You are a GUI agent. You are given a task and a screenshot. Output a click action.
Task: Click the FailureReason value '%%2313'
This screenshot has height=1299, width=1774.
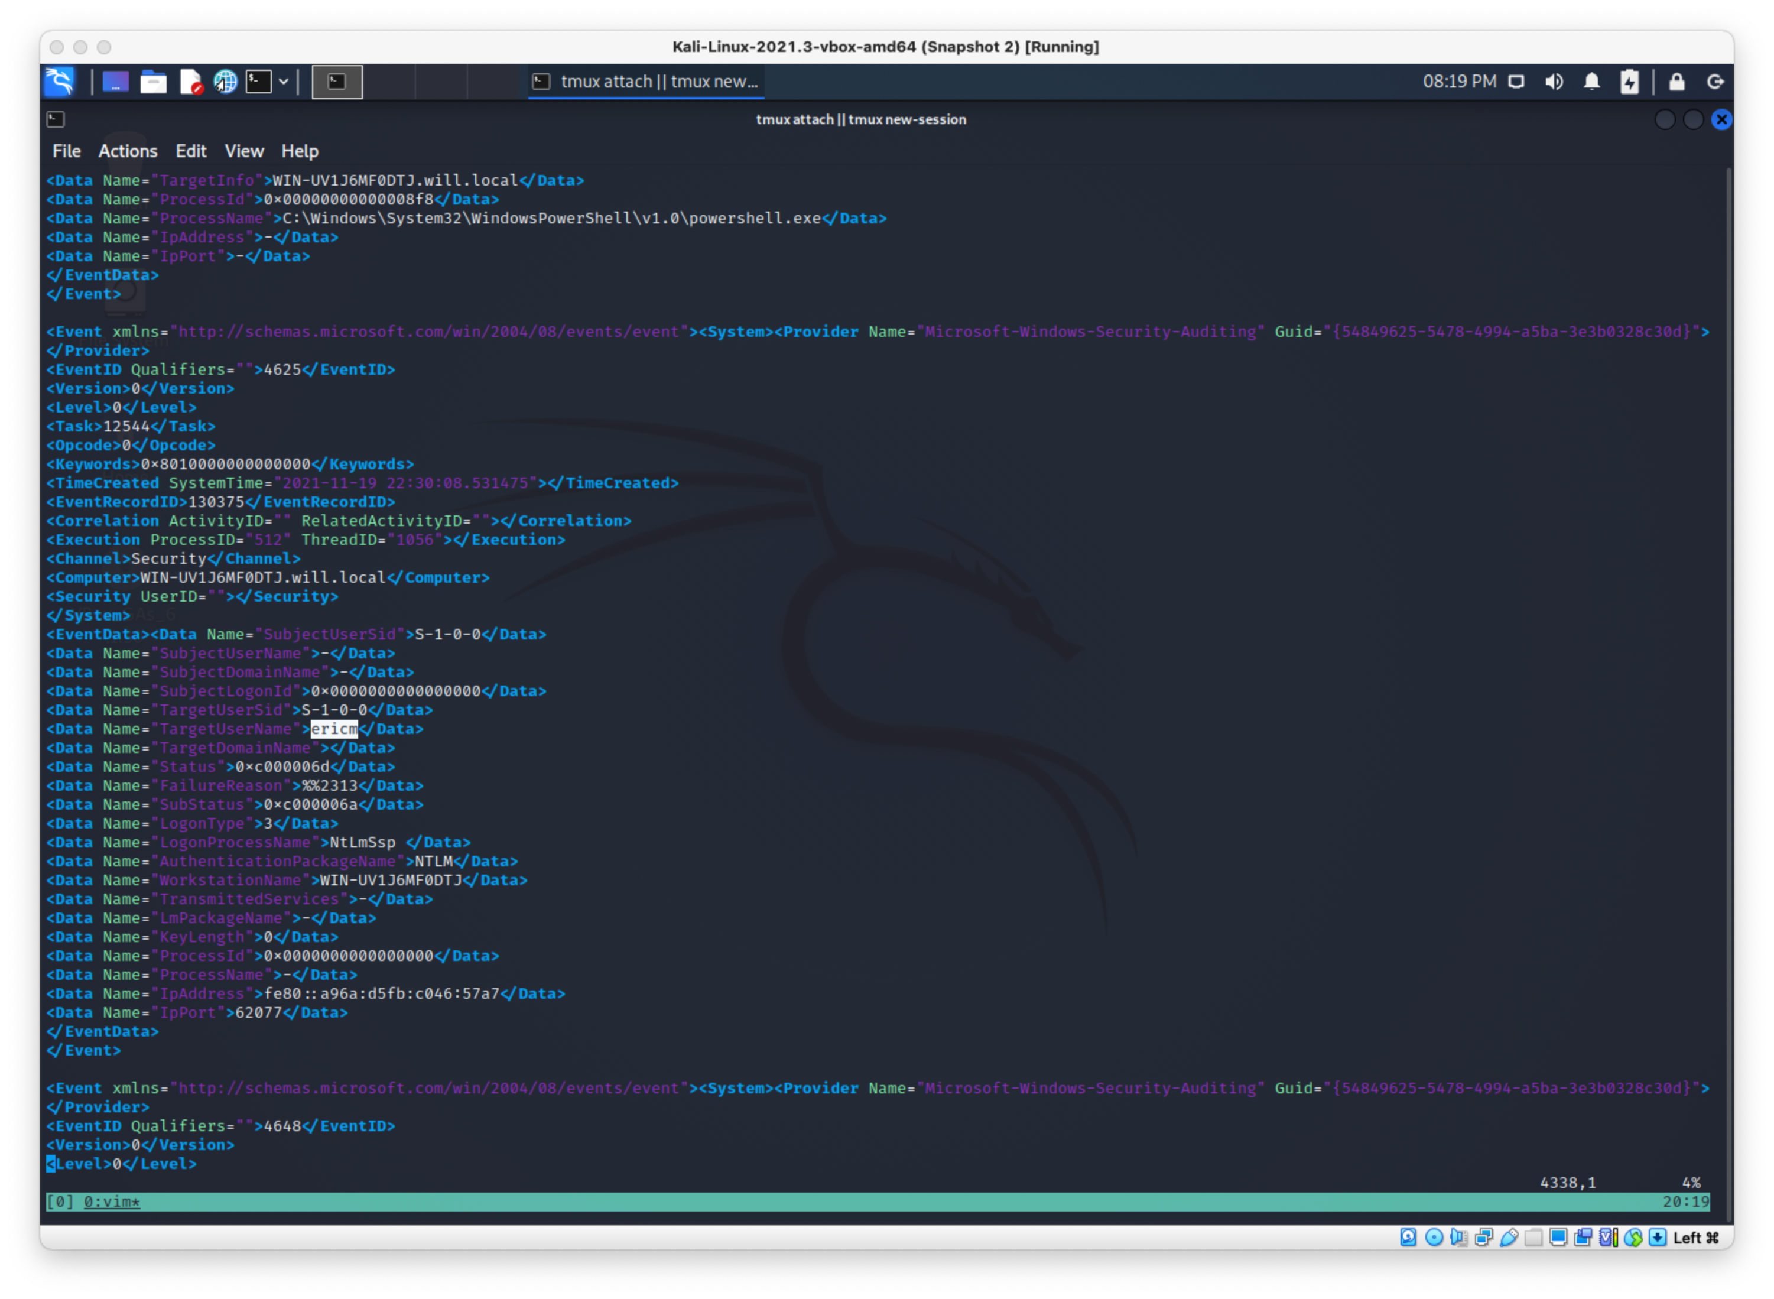[330, 785]
